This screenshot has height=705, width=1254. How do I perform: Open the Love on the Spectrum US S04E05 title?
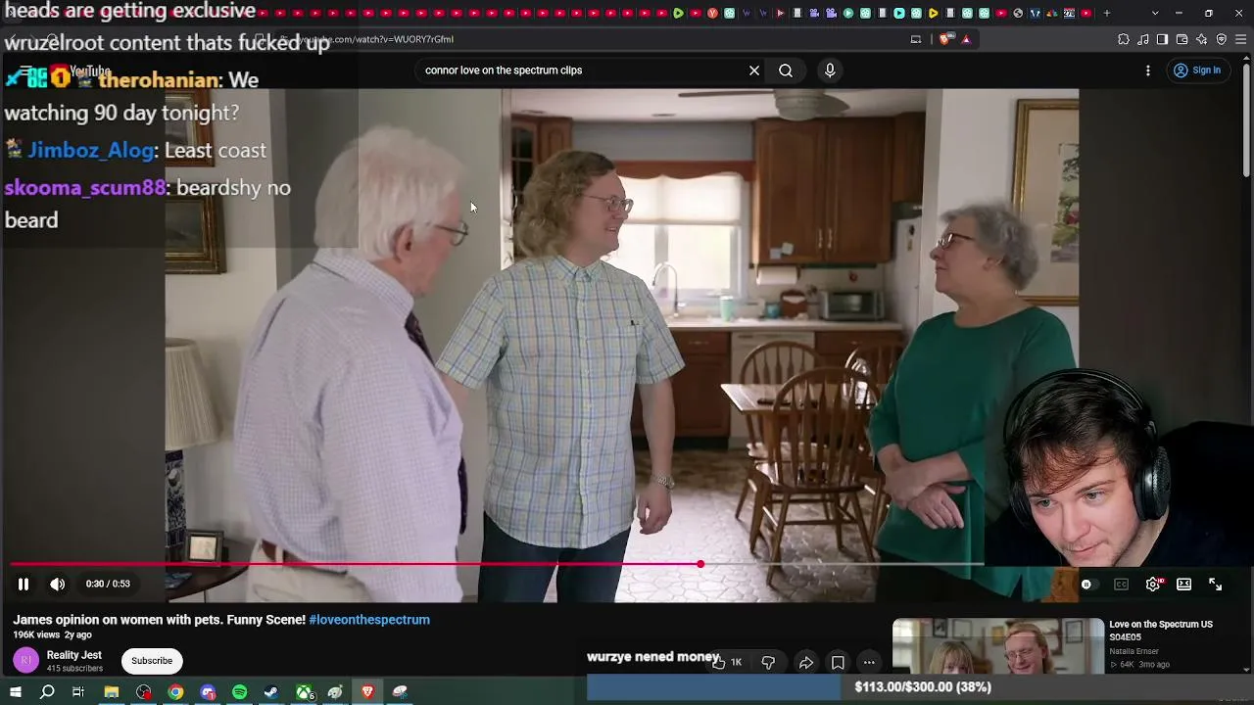(1161, 631)
